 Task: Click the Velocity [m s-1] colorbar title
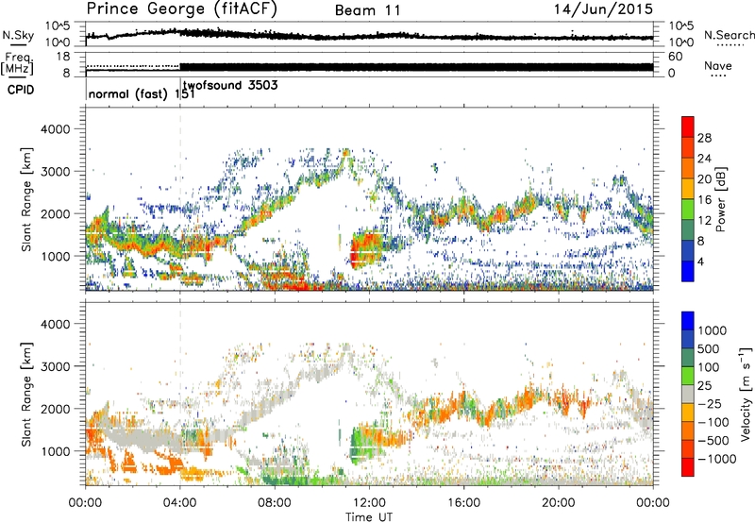tap(746, 394)
